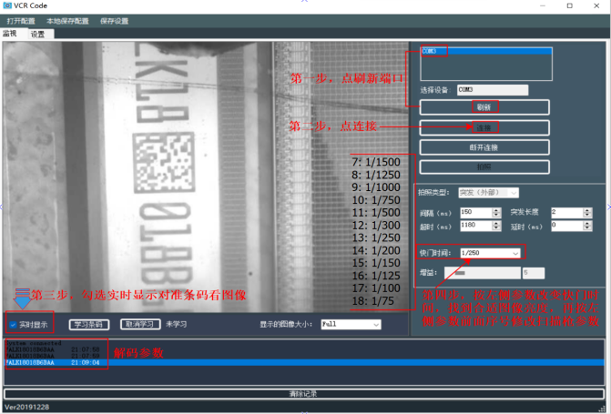Decrease the 超时(ms) spinner value

click(x=496, y=227)
